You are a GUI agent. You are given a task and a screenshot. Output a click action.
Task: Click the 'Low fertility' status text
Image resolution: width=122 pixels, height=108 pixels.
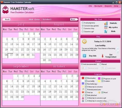[x=100, y=45]
